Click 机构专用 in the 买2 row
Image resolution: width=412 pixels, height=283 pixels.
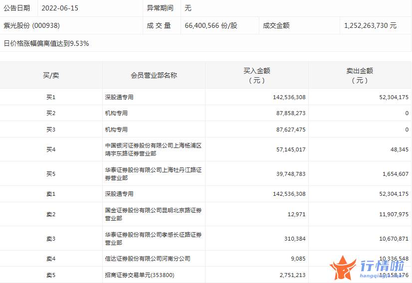click(x=116, y=113)
